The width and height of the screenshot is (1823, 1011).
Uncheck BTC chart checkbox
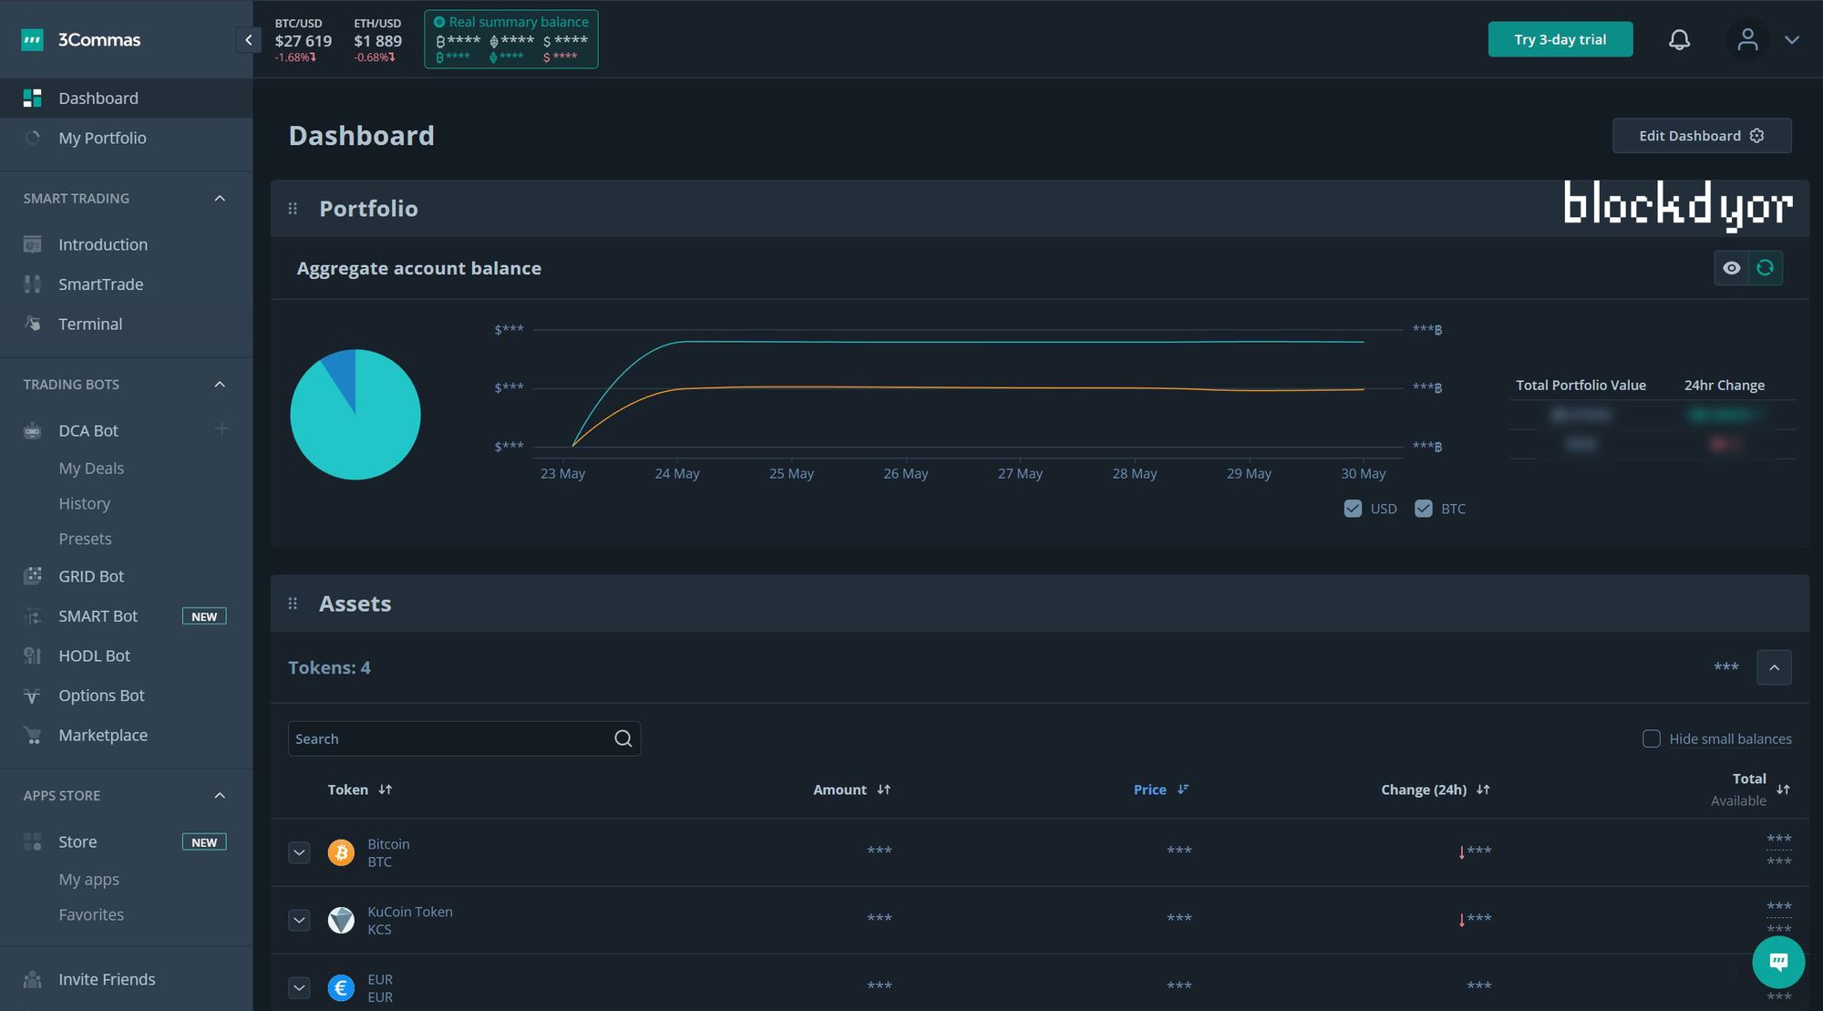coord(1423,509)
